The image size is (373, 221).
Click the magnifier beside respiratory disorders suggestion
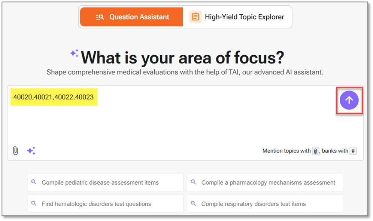(x=193, y=204)
